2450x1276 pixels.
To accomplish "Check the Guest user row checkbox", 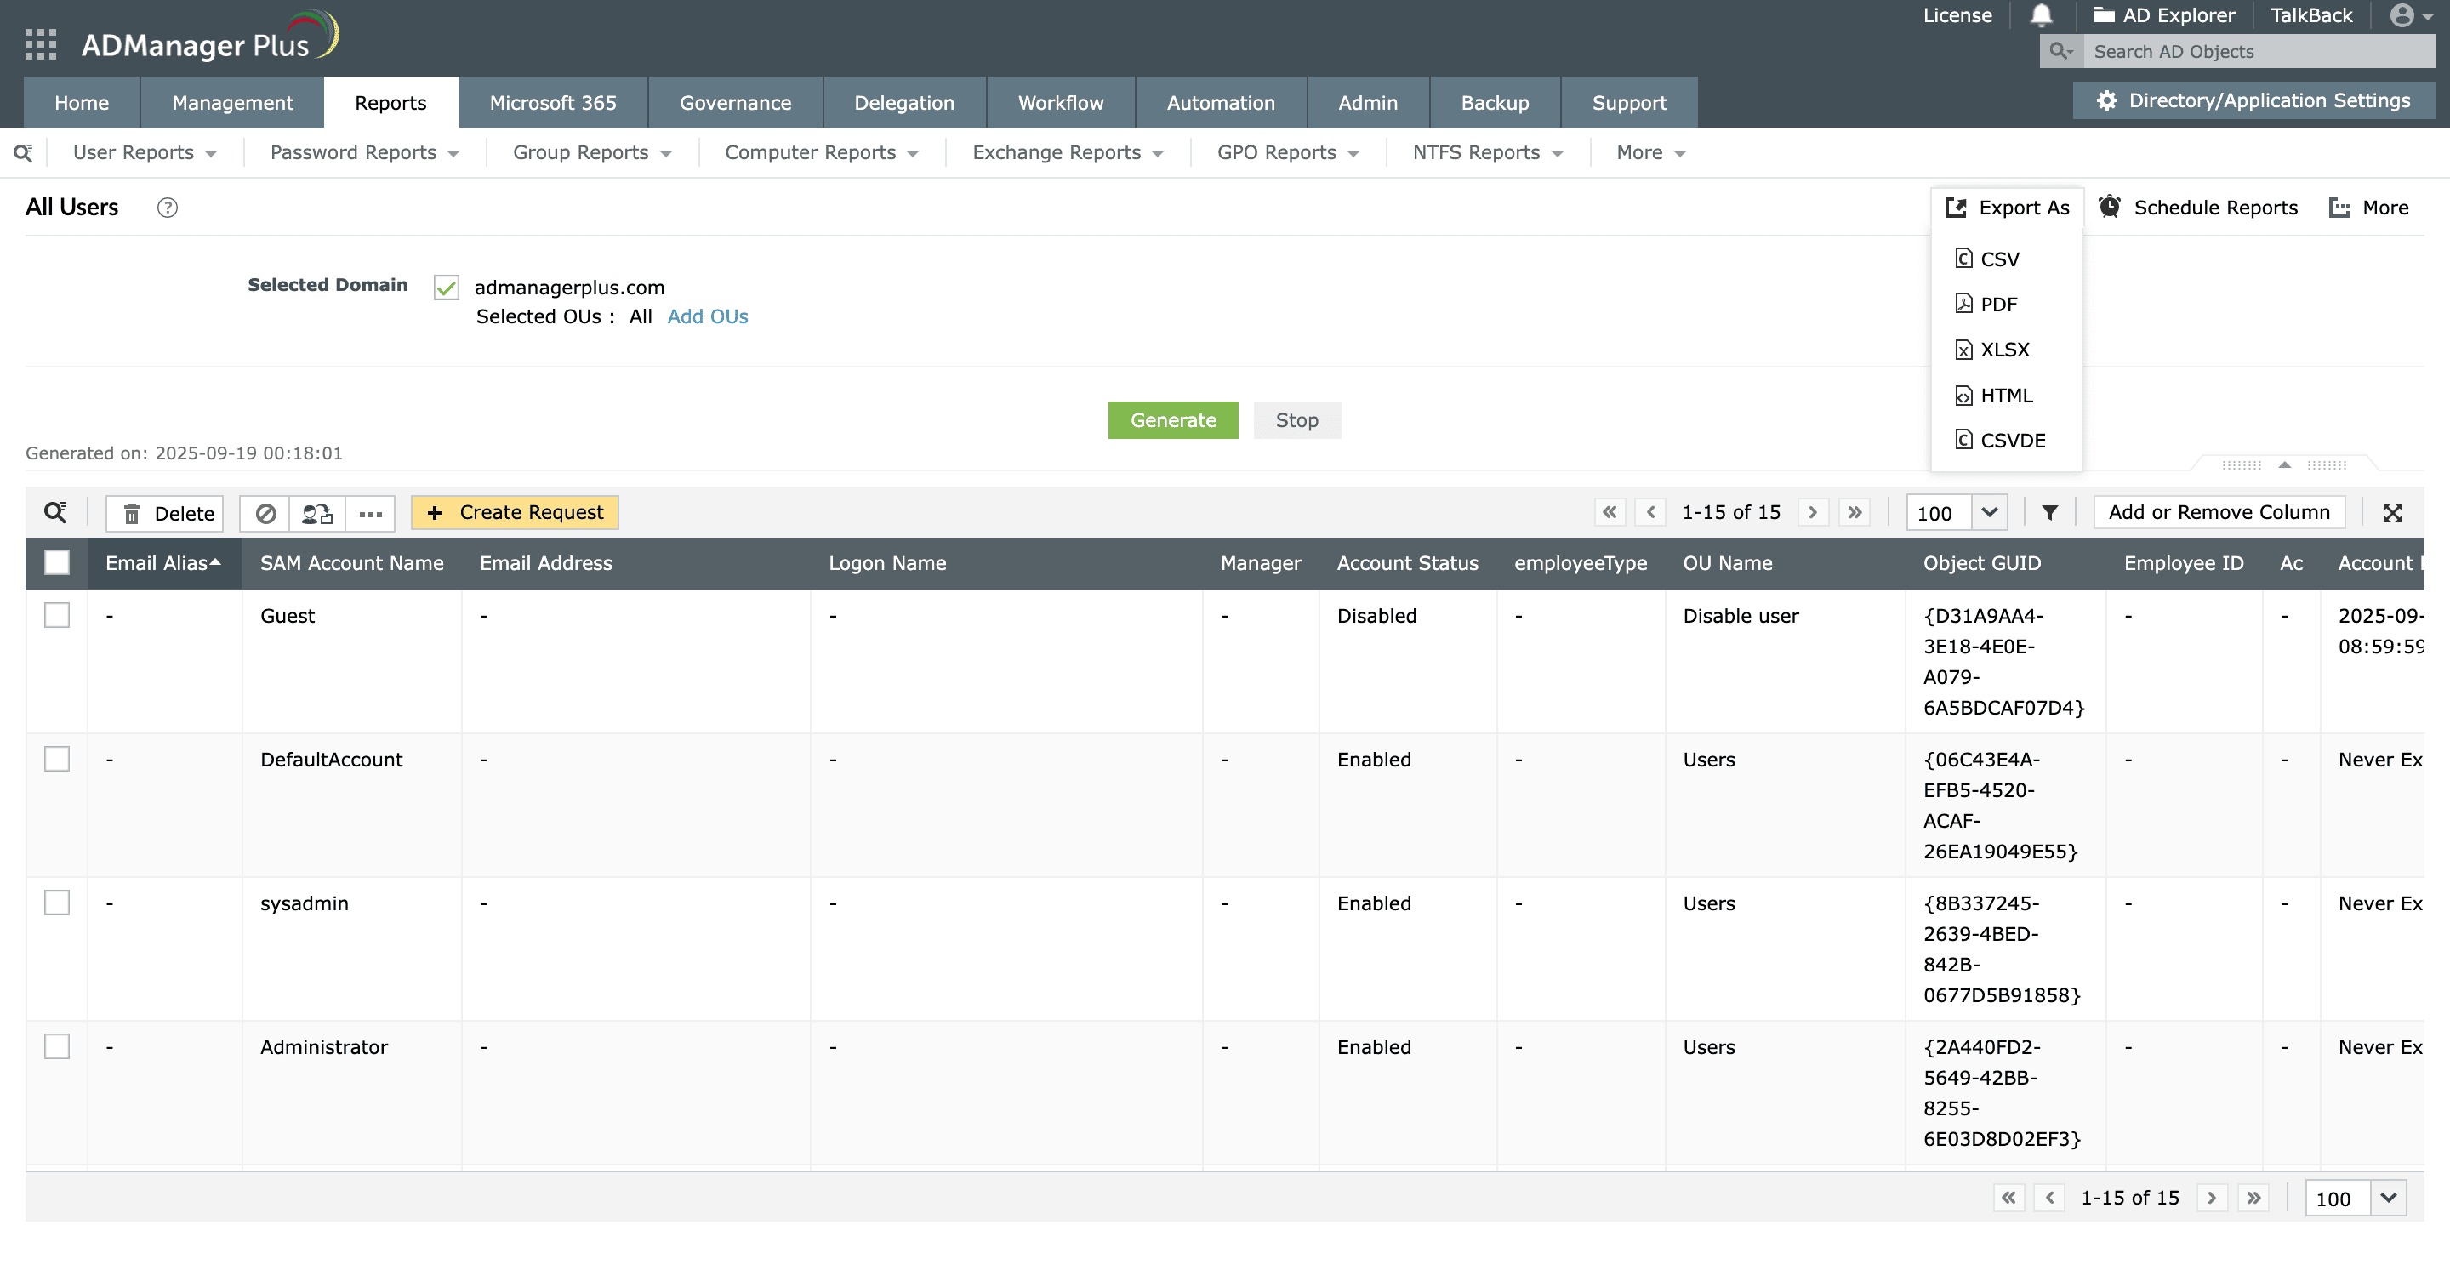I will [x=57, y=615].
